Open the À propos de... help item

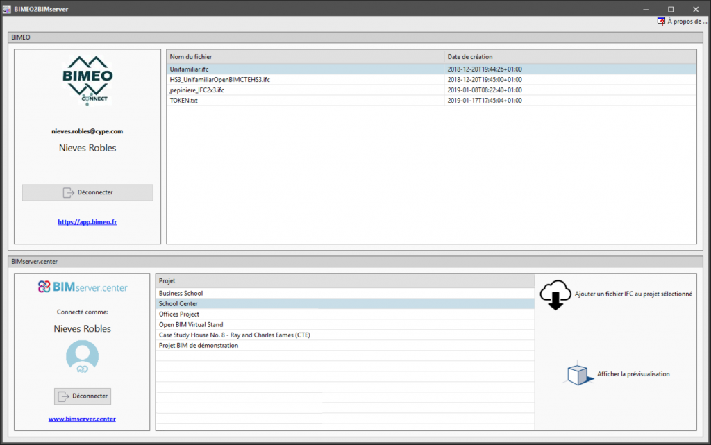pos(682,22)
